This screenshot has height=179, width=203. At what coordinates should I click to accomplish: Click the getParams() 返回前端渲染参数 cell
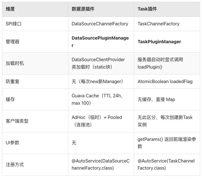pos(167,143)
